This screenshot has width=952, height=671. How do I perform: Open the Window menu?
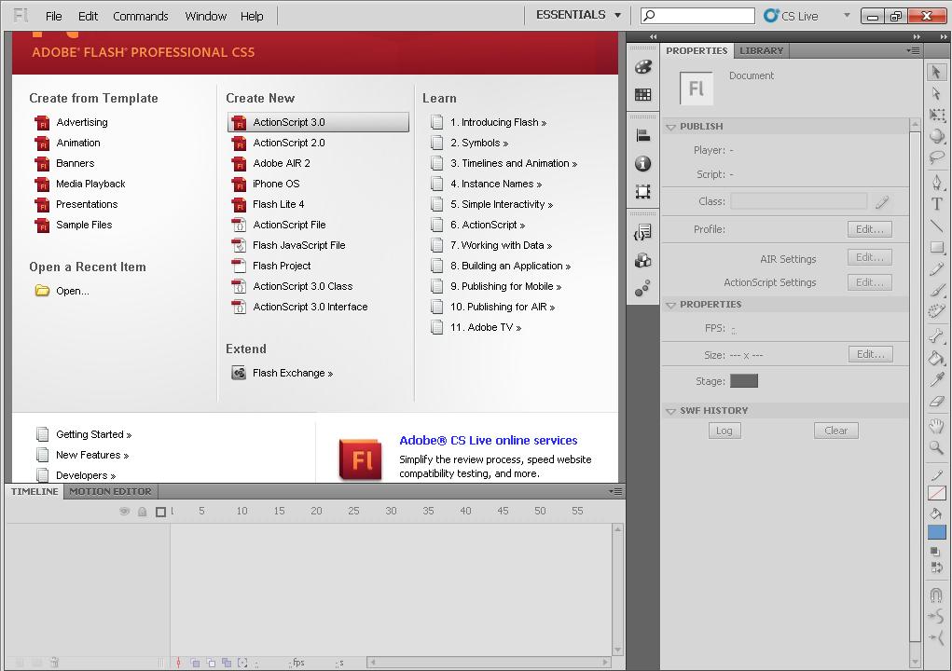click(205, 17)
